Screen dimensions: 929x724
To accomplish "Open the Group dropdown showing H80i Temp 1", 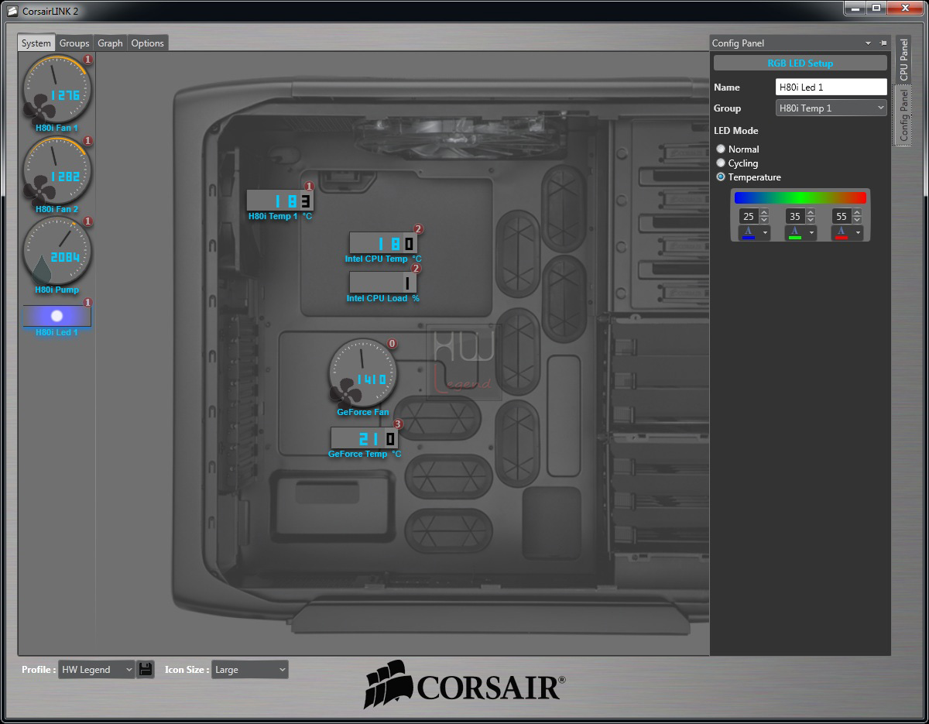I will point(831,108).
